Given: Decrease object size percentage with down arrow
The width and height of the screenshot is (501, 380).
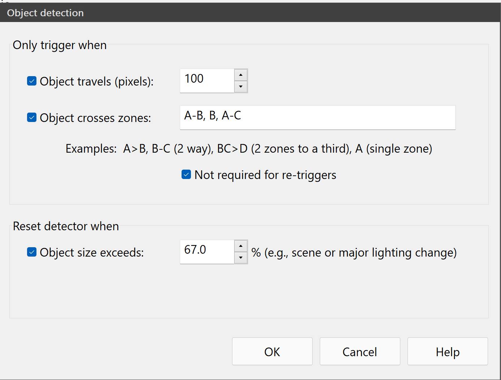Looking at the screenshot, I should click(241, 258).
